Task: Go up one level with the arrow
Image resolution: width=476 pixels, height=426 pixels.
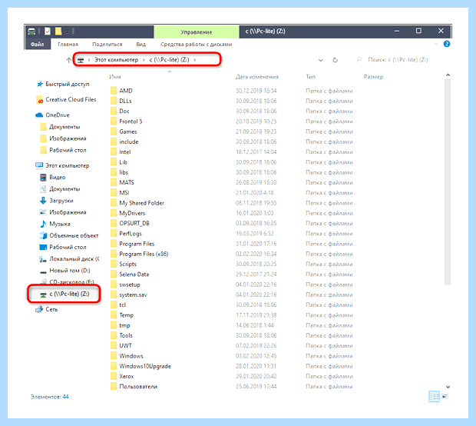Action: coord(68,60)
